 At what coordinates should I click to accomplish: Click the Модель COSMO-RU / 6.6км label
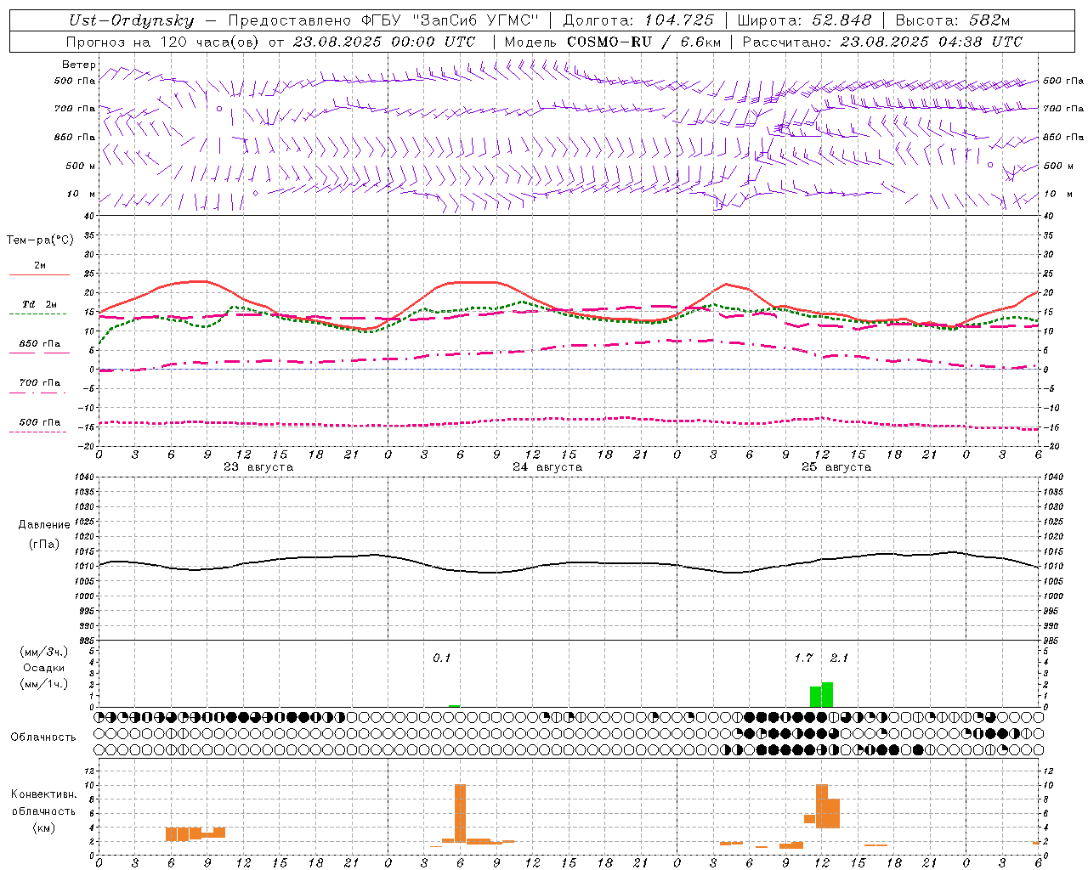(x=613, y=42)
